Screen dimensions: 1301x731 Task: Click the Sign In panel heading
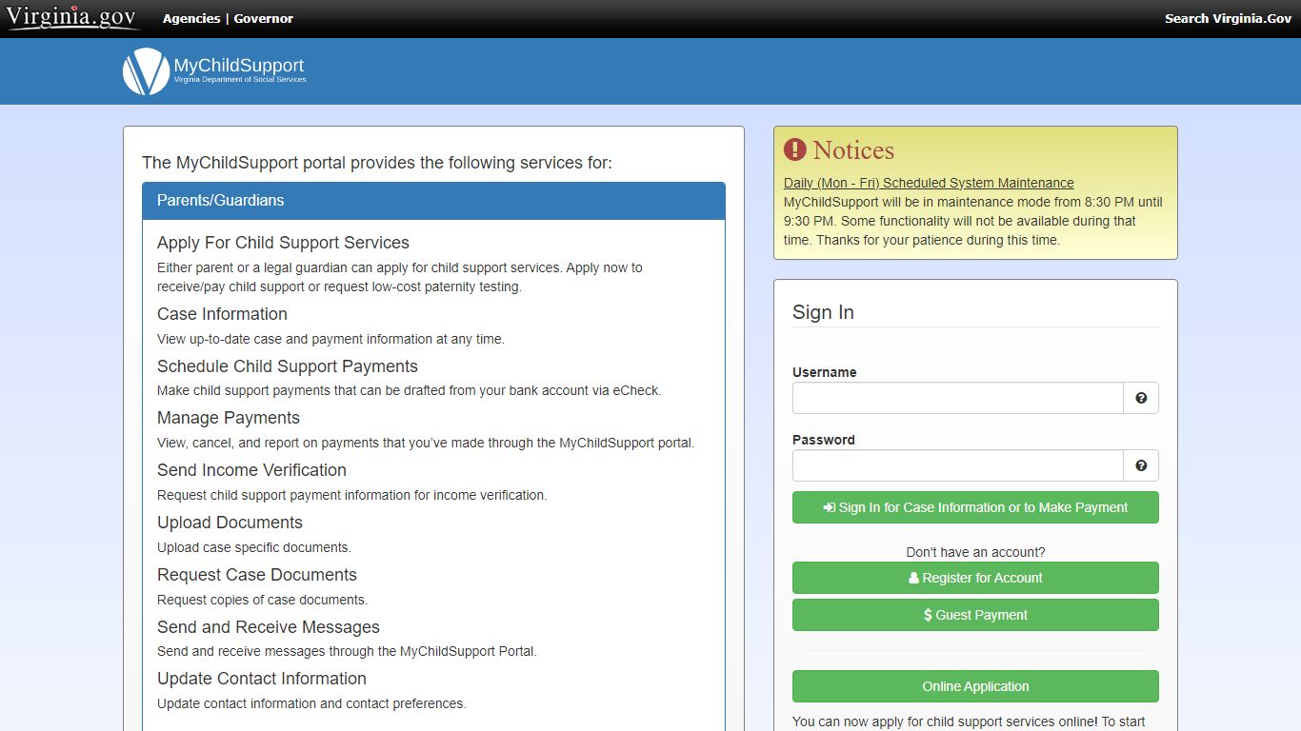click(x=823, y=312)
